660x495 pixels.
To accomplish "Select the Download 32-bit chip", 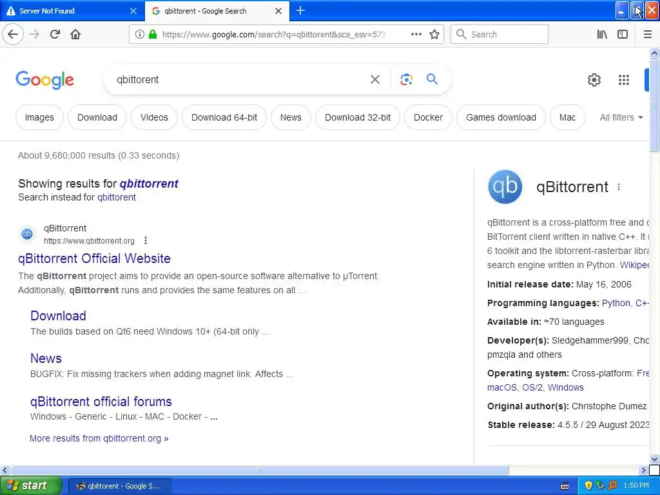I will [357, 117].
